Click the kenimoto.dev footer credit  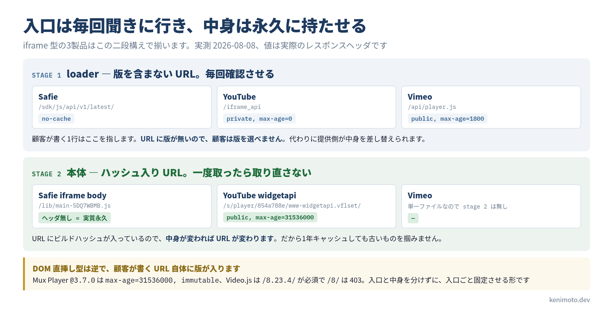tap(569, 300)
